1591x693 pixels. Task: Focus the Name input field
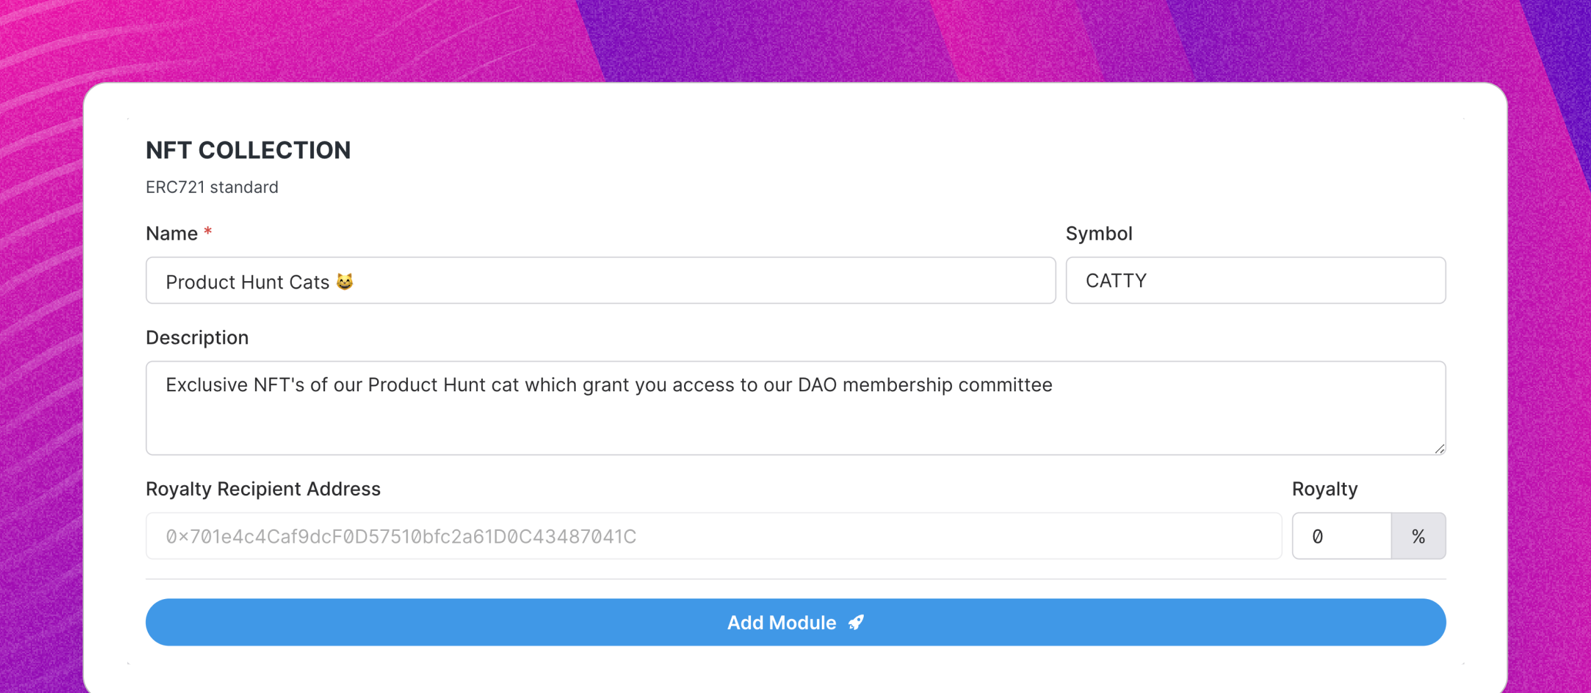[601, 280]
